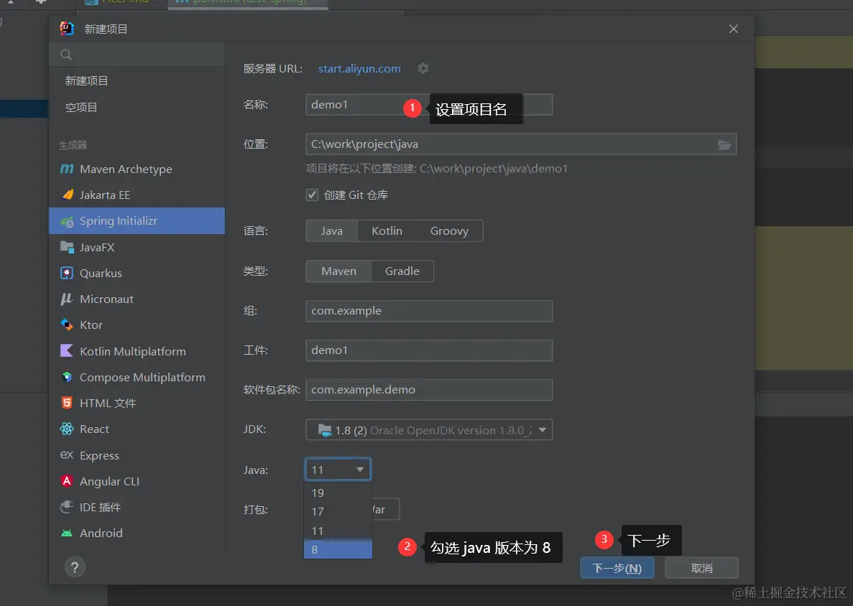Click the HTML5 file icon

[x=67, y=403]
